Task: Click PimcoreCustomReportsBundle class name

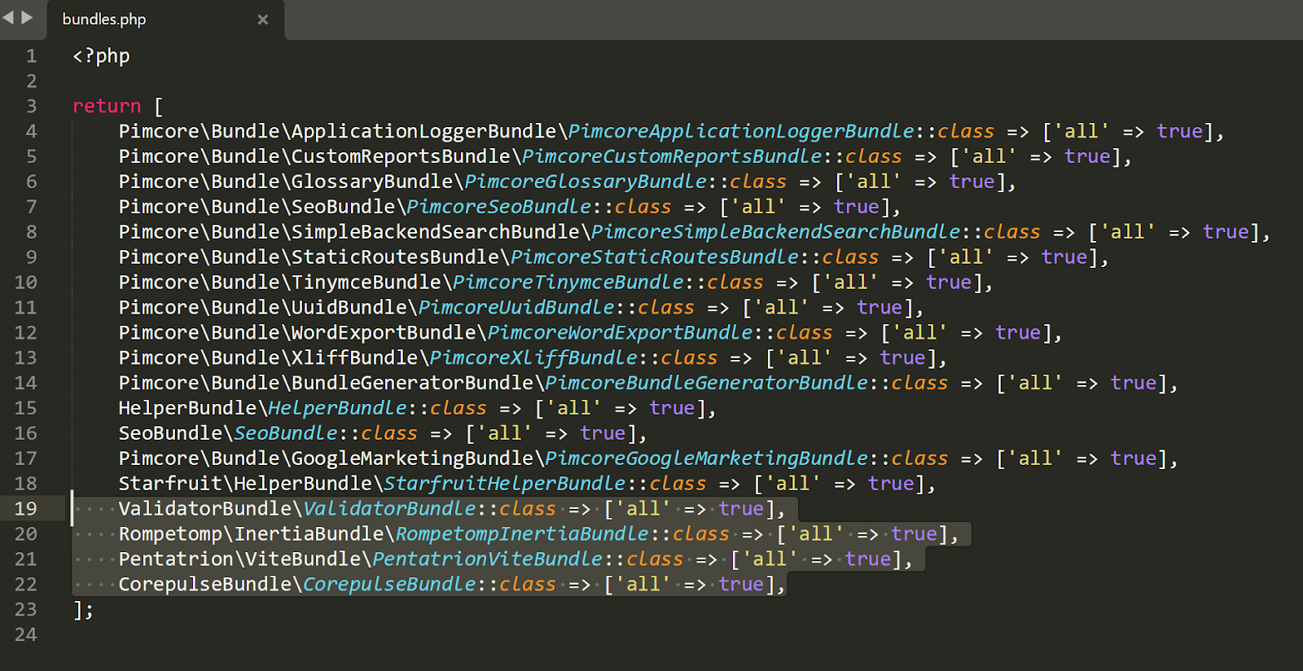Action: (x=672, y=157)
